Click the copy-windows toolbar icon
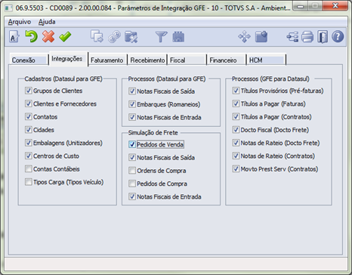 pyautogui.click(x=97, y=37)
